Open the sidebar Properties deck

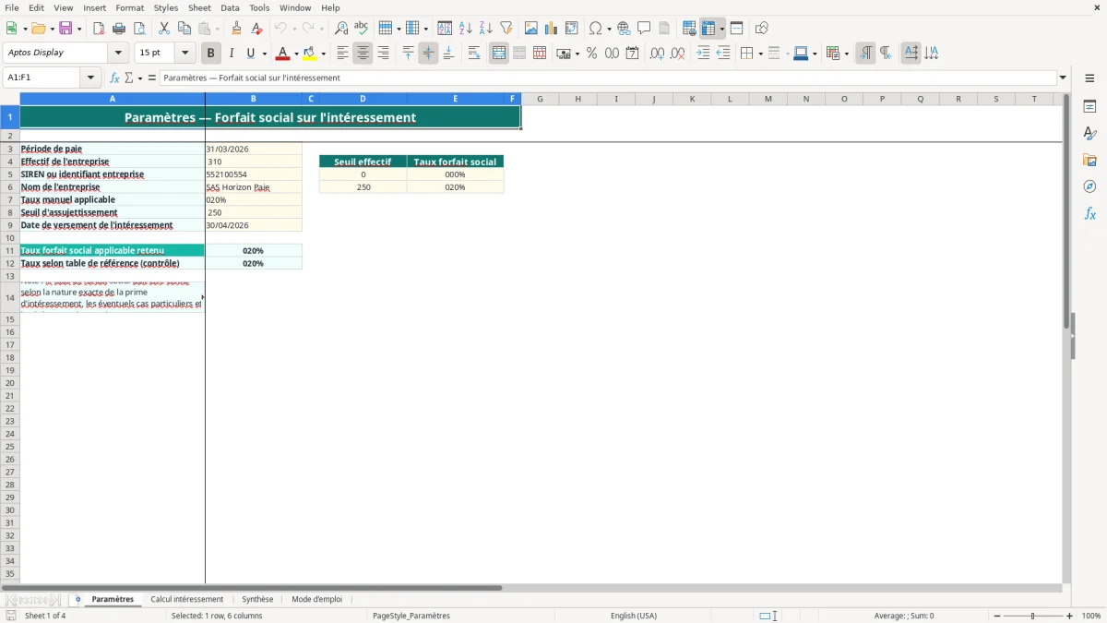tap(1089, 106)
